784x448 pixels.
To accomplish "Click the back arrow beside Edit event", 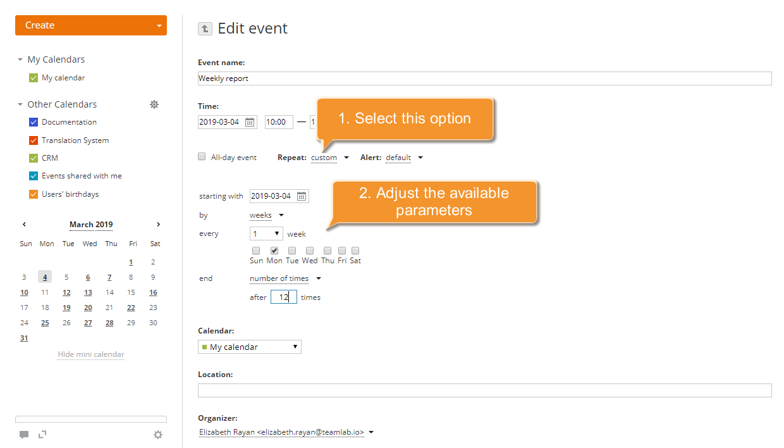I will point(204,28).
